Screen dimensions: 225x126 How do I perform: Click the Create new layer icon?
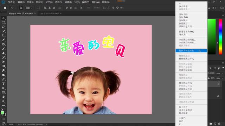(215, 124)
